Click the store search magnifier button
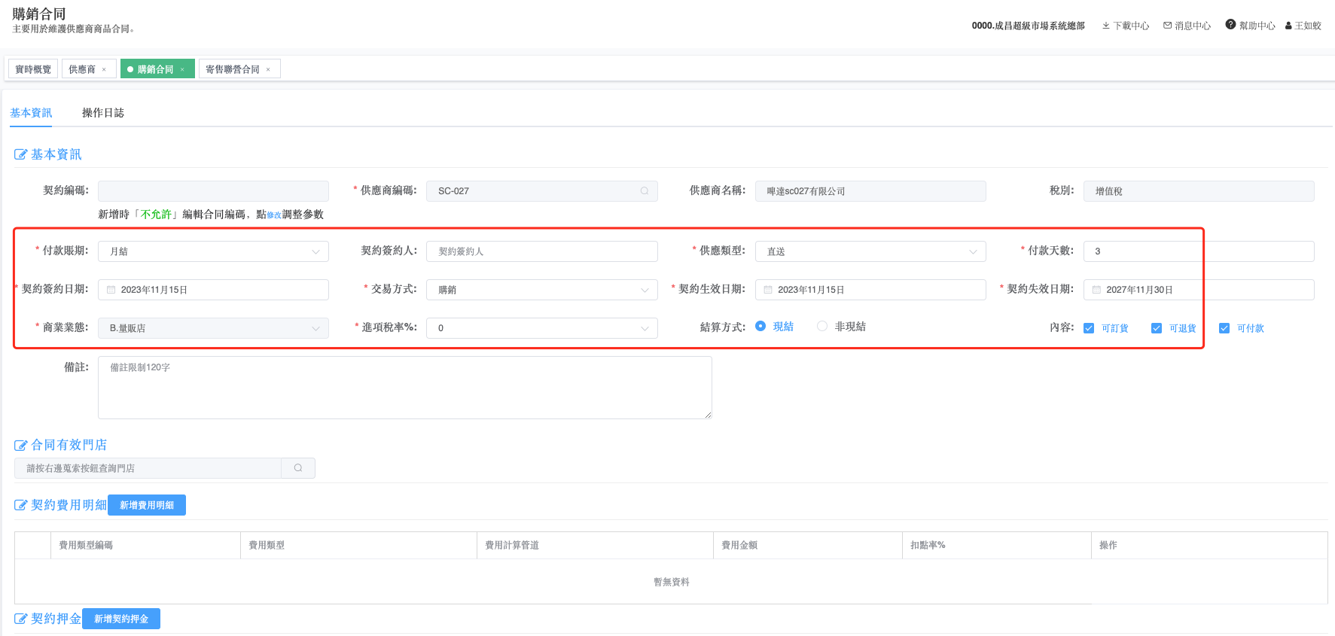The height and width of the screenshot is (636, 1335). pos(298,468)
